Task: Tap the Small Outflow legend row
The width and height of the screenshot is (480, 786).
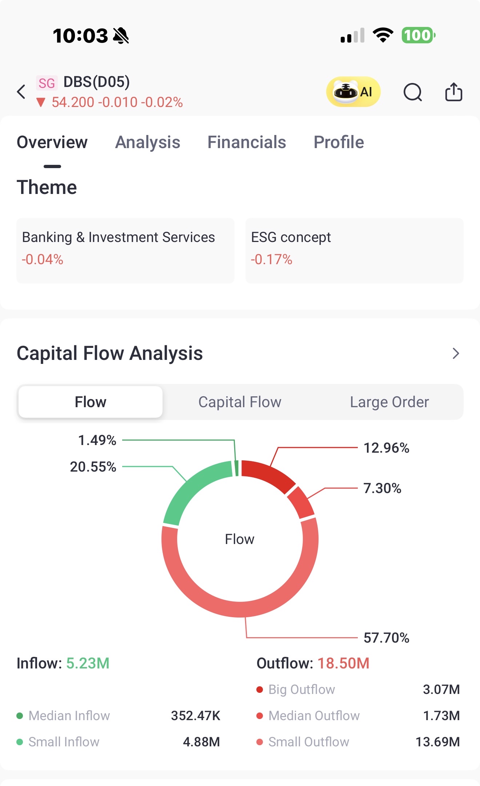Action: pos(358,742)
